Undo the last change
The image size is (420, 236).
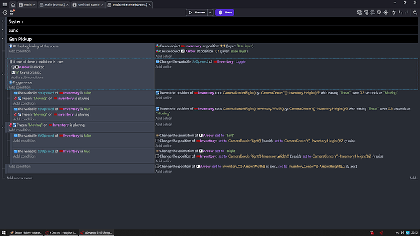pyautogui.click(x=400, y=12)
